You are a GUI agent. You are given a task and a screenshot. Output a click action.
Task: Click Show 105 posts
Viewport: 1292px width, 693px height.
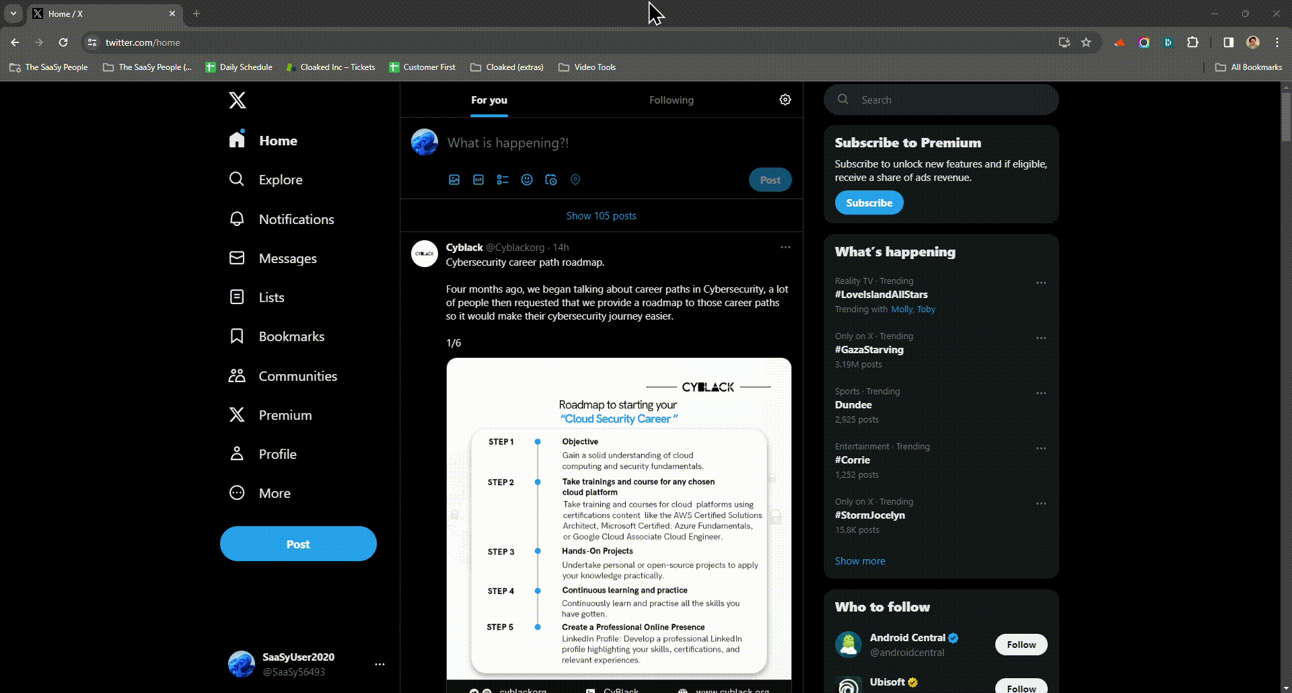click(x=601, y=216)
